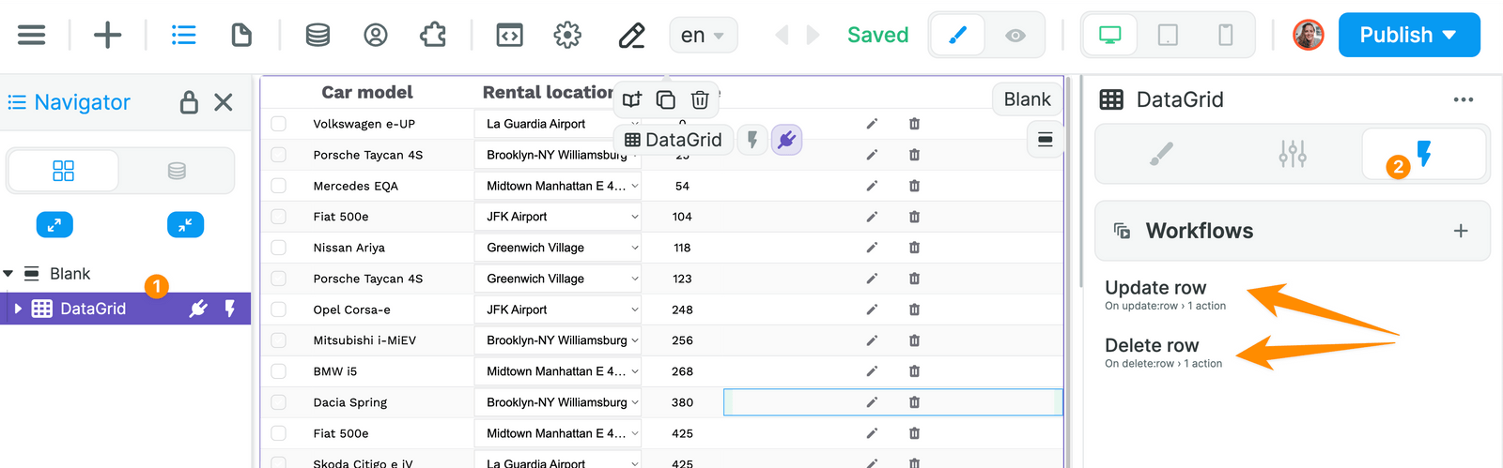The image size is (1503, 468).
Task: Select the Blank item in Navigator tree
Action: 70,274
